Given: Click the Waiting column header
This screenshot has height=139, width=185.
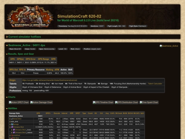Looking at the screenshot, I should pyautogui.click(x=49, y=70).
